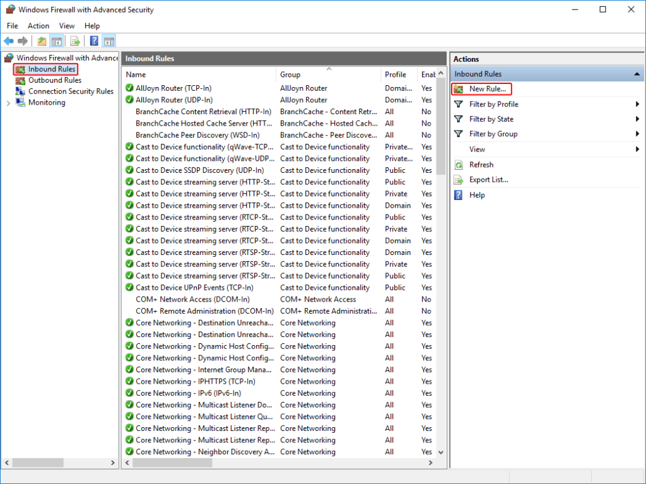
Task: Toggle the Action pane visibility icon
Action: click(x=109, y=40)
